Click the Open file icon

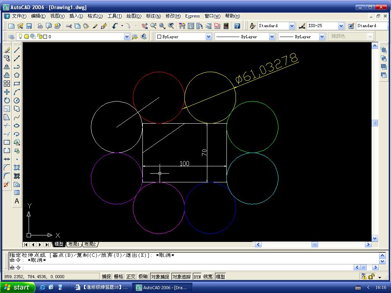coord(20,26)
